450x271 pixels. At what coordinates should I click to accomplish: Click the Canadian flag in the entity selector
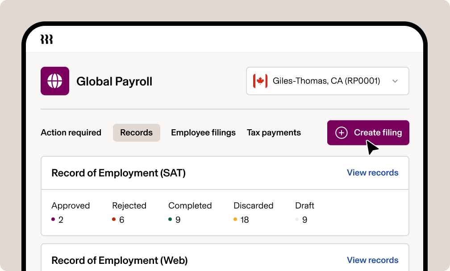click(x=259, y=81)
